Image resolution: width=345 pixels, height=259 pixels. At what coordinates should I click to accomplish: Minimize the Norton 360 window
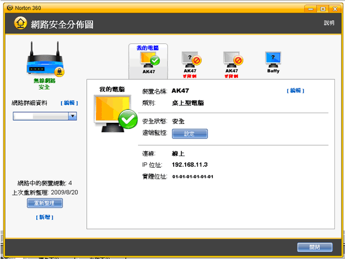click(x=310, y=9)
